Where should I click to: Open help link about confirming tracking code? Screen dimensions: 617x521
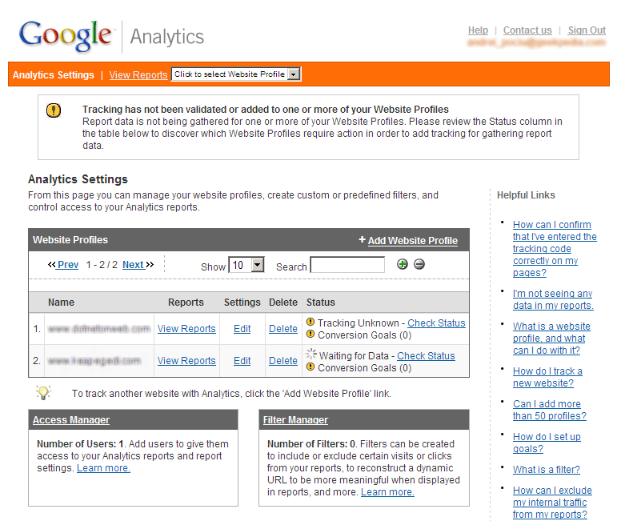coord(555,249)
